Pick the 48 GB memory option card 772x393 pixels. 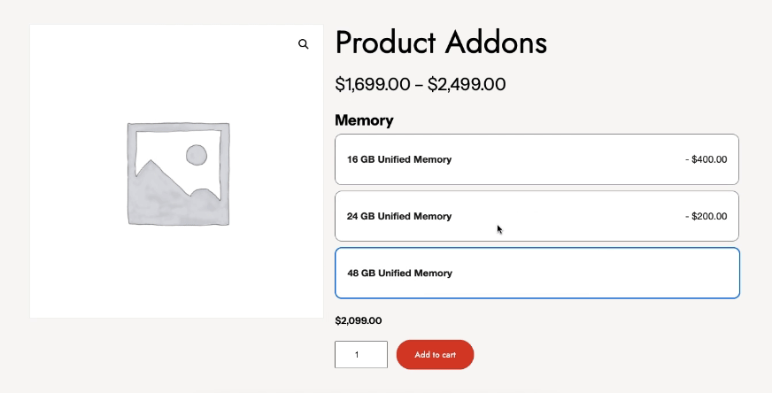537,273
